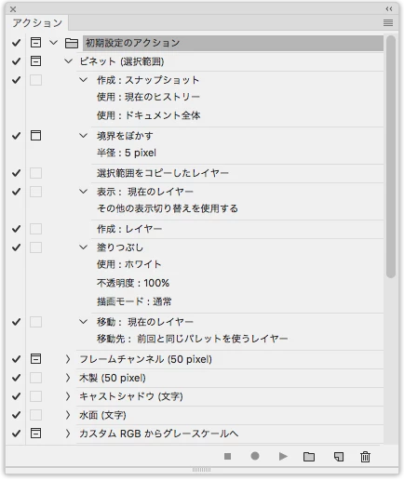Image resolution: width=404 pixels, height=481 pixels.
Task: Create a new action with the page icon
Action: click(x=339, y=457)
